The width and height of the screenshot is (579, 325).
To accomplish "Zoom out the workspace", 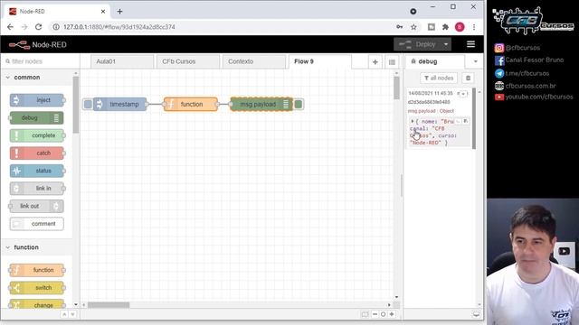I will [x=375, y=314].
